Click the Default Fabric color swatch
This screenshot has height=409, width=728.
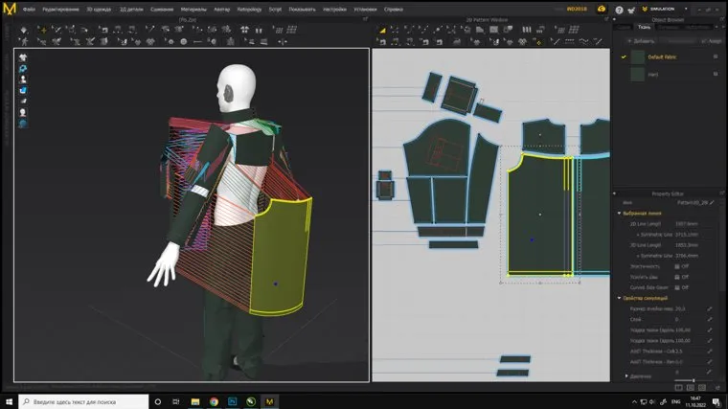point(637,57)
